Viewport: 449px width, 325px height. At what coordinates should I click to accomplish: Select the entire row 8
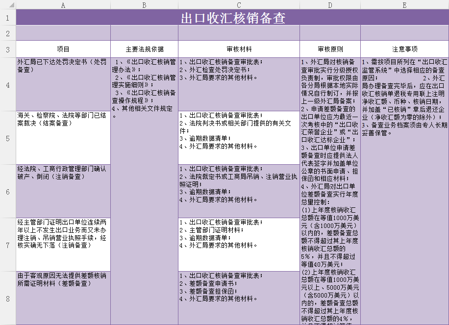(8, 298)
